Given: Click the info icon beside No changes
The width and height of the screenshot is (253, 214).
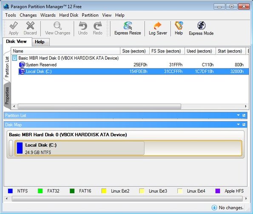Looking at the screenshot, I should point(214,208).
